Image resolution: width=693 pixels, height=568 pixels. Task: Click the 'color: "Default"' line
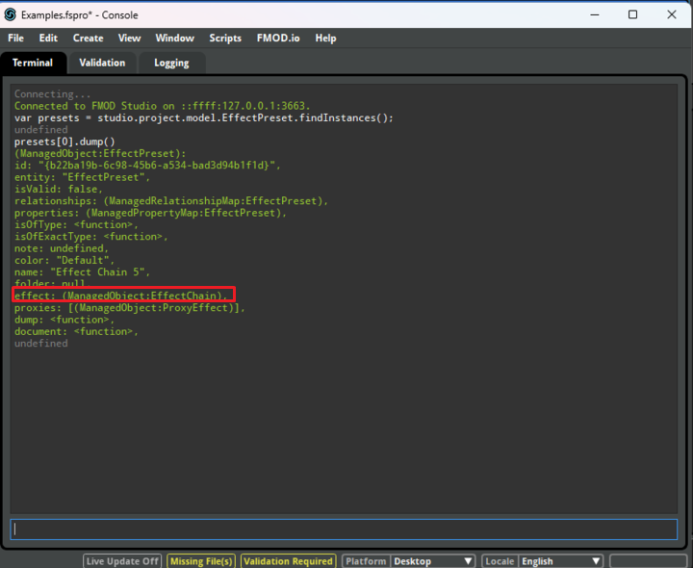(64, 260)
